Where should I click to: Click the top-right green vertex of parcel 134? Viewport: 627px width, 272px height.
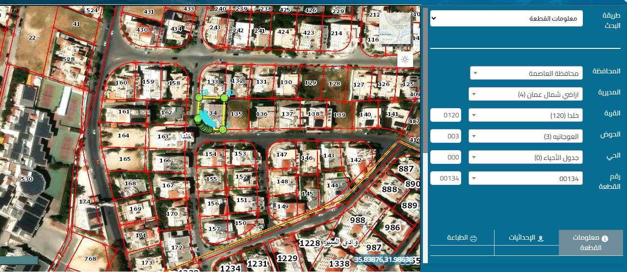click(224, 98)
